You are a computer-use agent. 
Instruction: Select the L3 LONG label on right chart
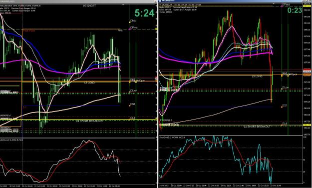[x=257, y=76]
